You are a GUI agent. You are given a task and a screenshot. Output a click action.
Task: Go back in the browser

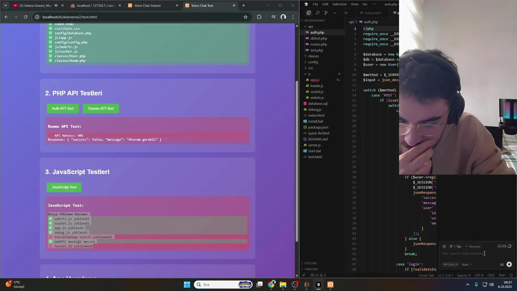tap(6, 17)
